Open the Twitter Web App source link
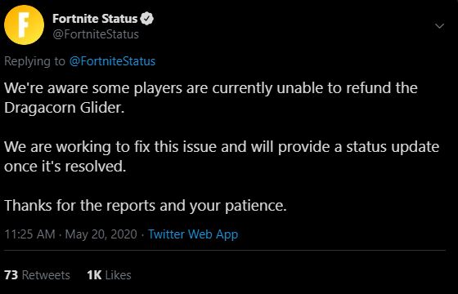This screenshot has width=458, height=294. click(x=193, y=234)
